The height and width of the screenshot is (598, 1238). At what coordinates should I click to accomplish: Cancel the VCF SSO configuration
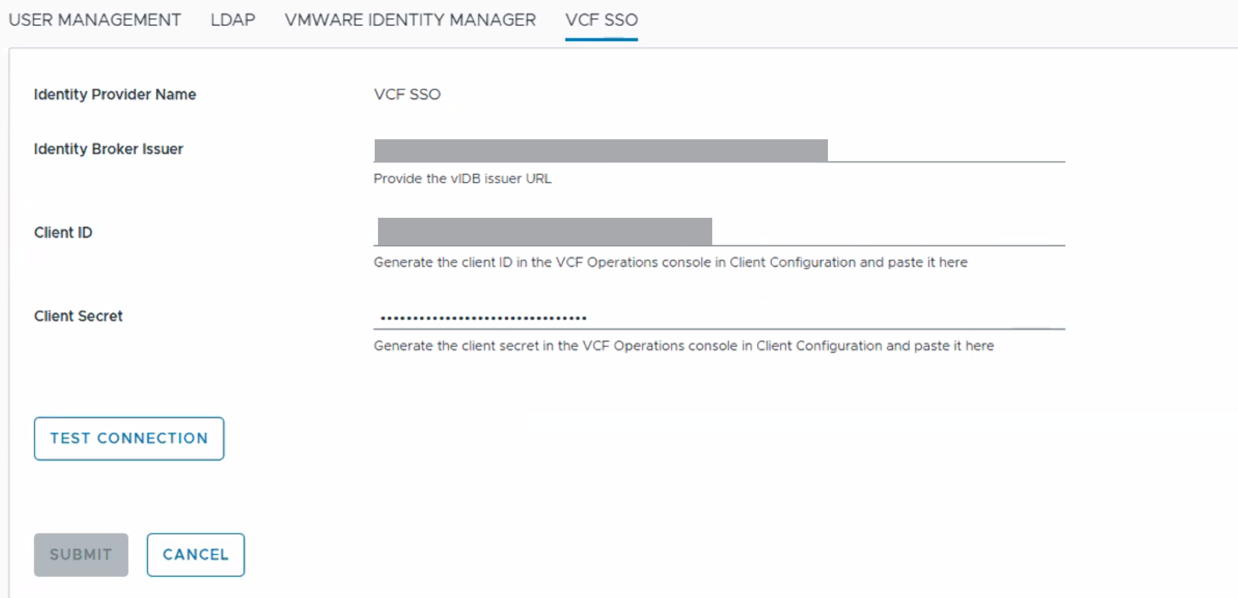point(195,554)
